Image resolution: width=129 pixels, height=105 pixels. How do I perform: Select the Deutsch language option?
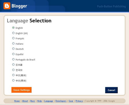pos(13,49)
